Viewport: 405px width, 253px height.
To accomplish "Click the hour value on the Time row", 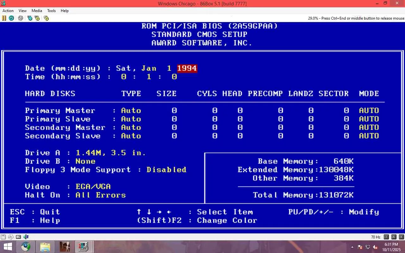I will tap(123, 77).
